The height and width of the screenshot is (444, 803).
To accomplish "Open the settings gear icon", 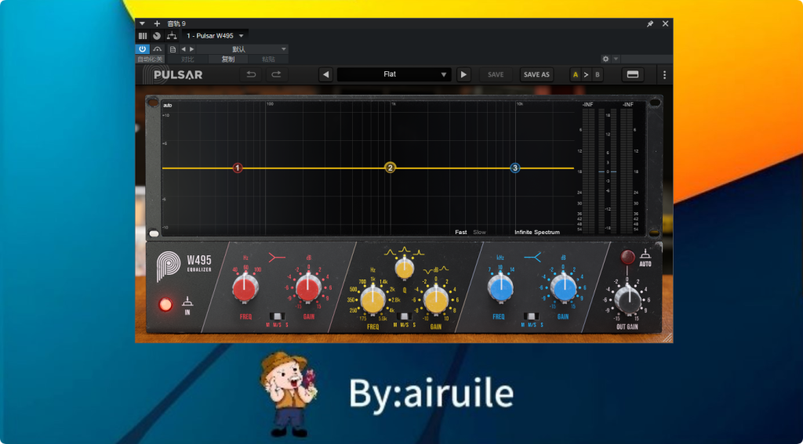I will coord(606,59).
